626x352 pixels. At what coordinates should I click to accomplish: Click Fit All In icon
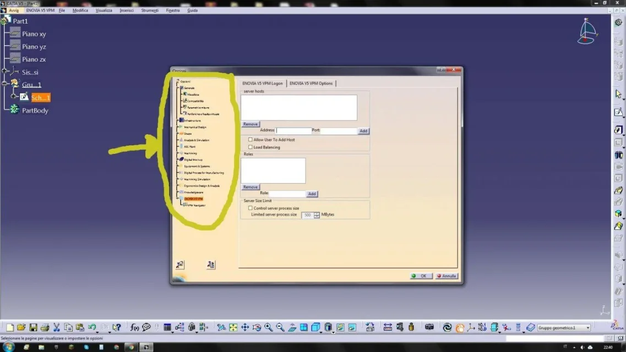tap(233, 327)
